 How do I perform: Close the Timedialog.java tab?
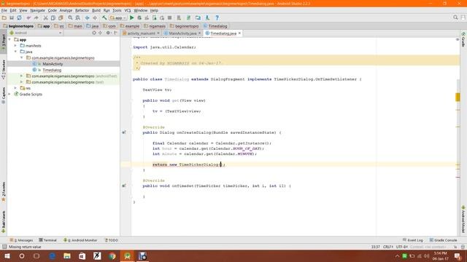[239, 33]
